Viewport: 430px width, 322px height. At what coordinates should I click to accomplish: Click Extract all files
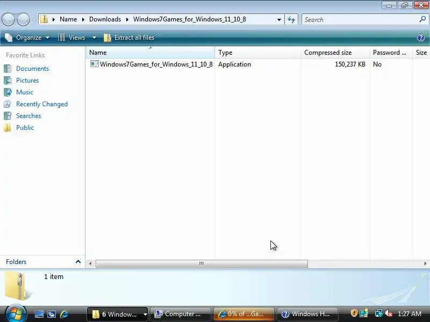129,38
